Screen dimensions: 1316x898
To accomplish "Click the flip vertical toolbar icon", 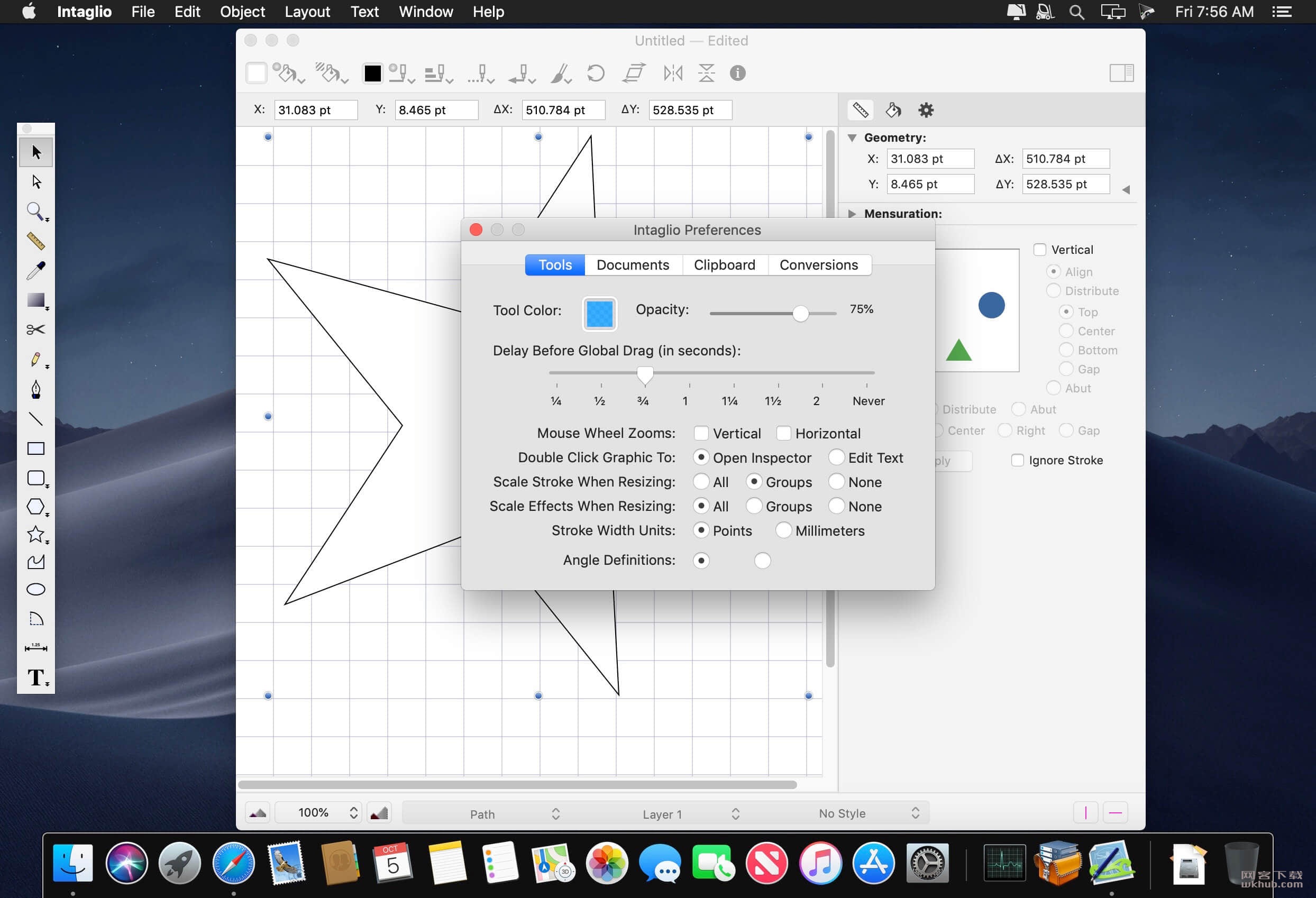I will (x=706, y=73).
